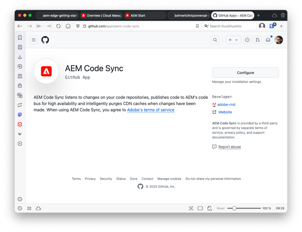Open sidebar settings gear icon
The image size is (302, 232).
20,199
